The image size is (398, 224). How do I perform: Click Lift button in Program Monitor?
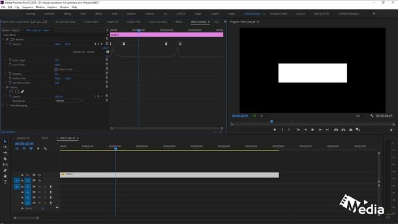pyautogui.click(x=336, y=130)
